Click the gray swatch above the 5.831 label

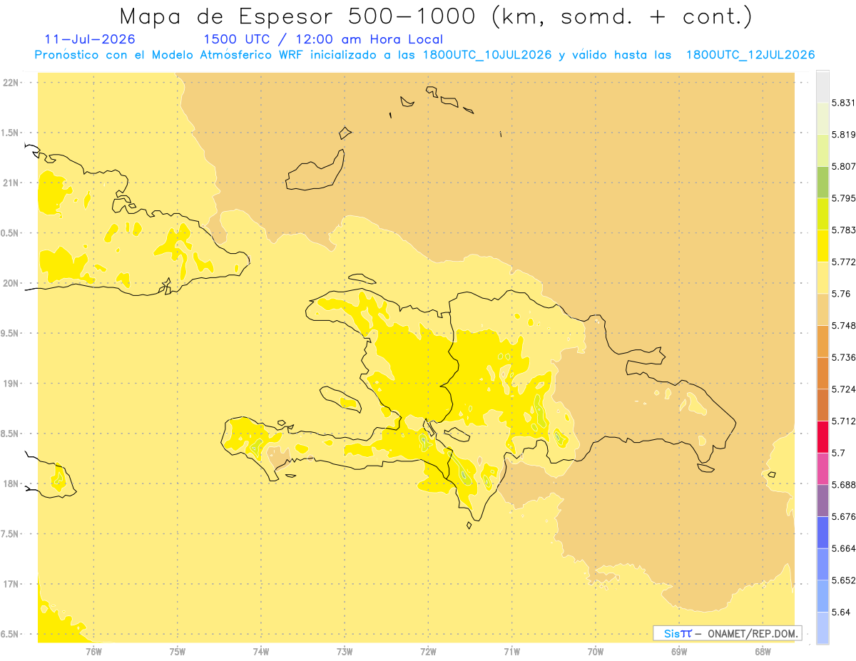822,86
